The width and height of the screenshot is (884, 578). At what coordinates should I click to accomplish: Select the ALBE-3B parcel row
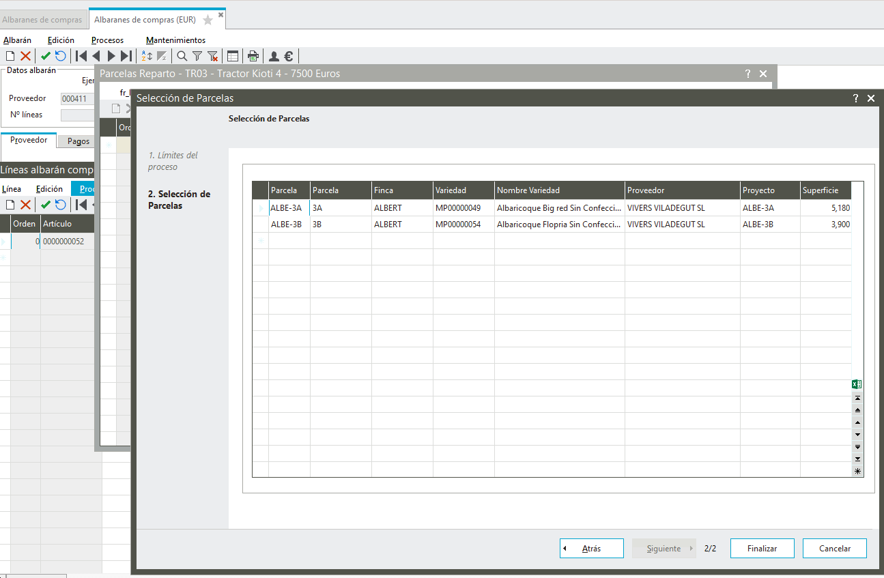click(x=287, y=225)
